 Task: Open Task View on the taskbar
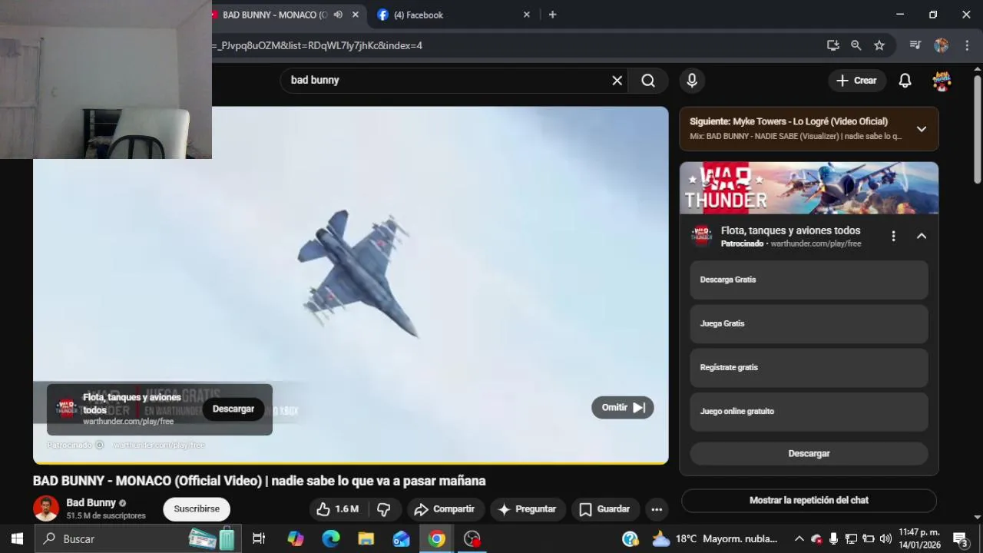[x=259, y=538]
